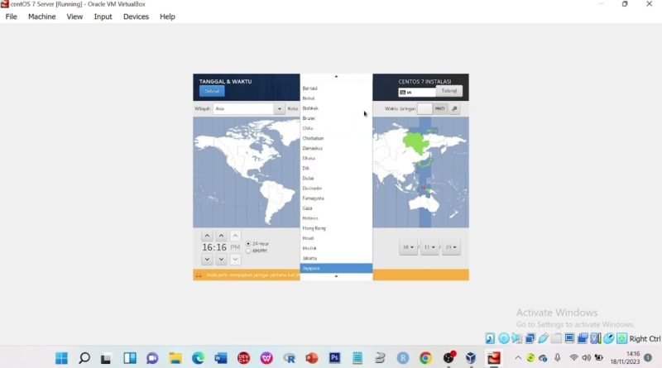Select the 24-hour time format radio
This screenshot has width=662, height=368.
[248, 244]
